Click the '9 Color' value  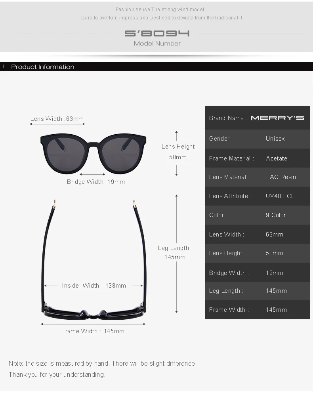click(x=276, y=215)
